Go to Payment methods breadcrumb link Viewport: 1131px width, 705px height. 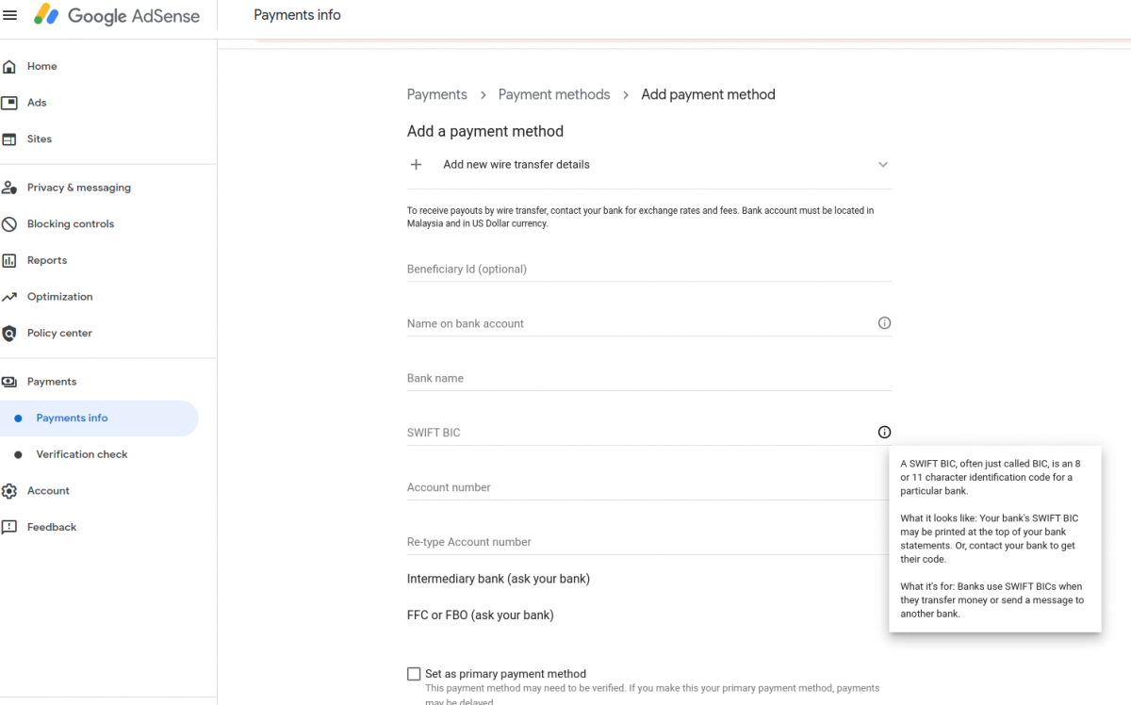554,94
